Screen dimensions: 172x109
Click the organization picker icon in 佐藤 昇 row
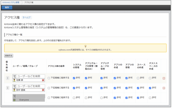14,76
